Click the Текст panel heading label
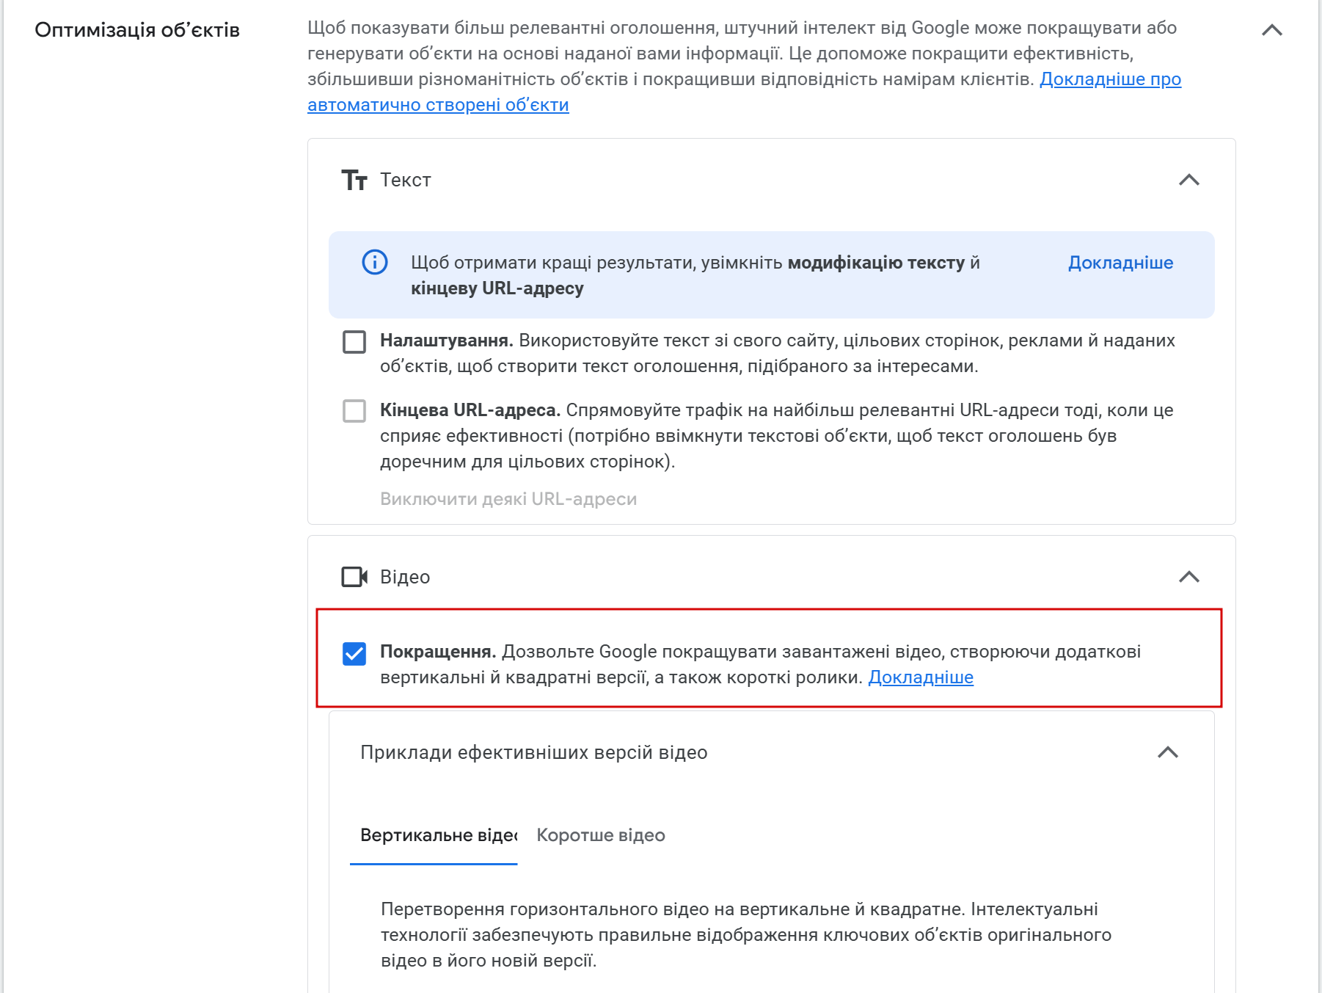This screenshot has height=993, width=1322. (x=406, y=180)
